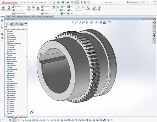This screenshot has width=157, height=122.
Task: Switch to the Sketch tab
Action: [x=8, y=17]
